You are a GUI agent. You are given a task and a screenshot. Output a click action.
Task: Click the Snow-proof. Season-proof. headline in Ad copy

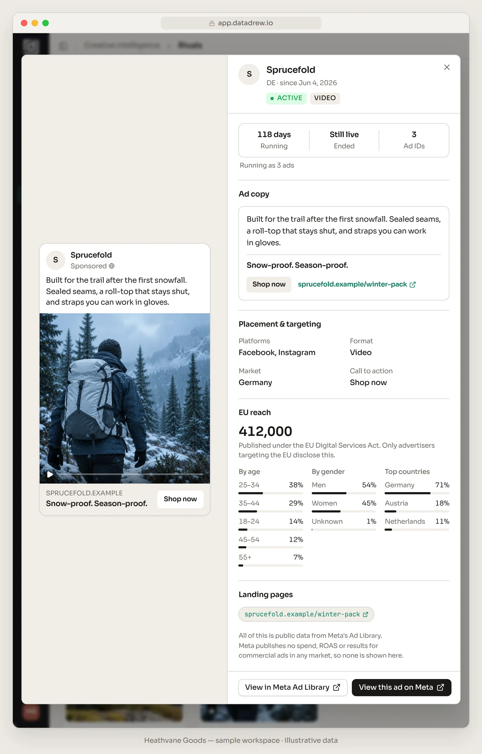pos(297,265)
